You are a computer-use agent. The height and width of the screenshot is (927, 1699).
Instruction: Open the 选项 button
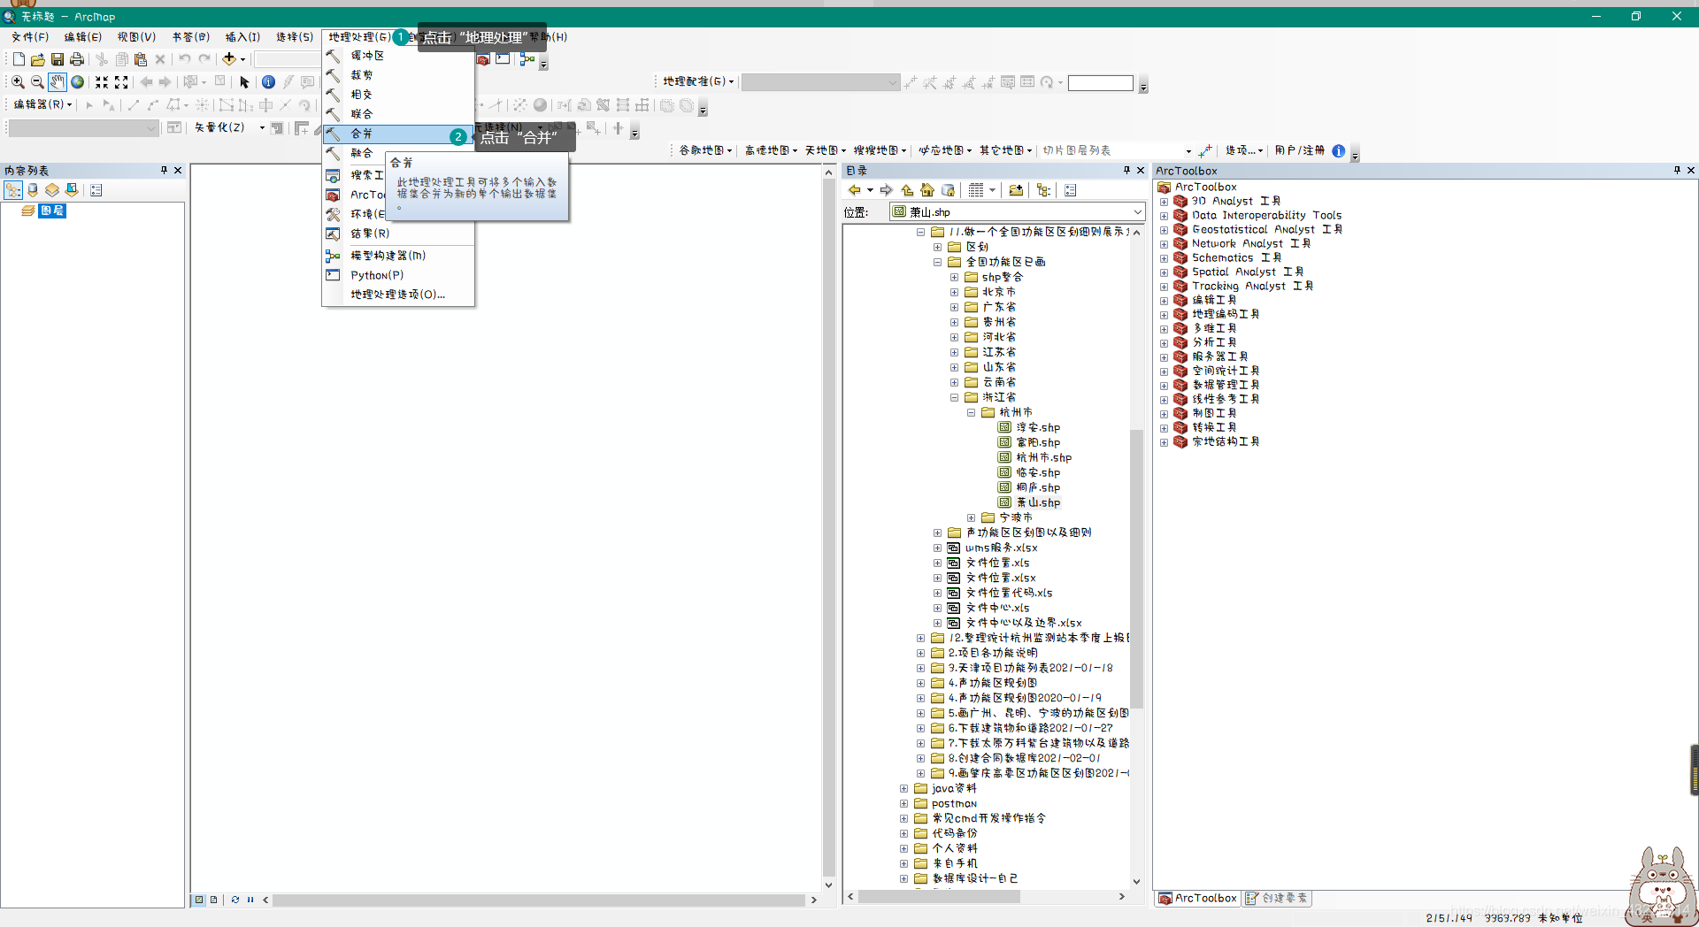pyautogui.click(x=1243, y=150)
